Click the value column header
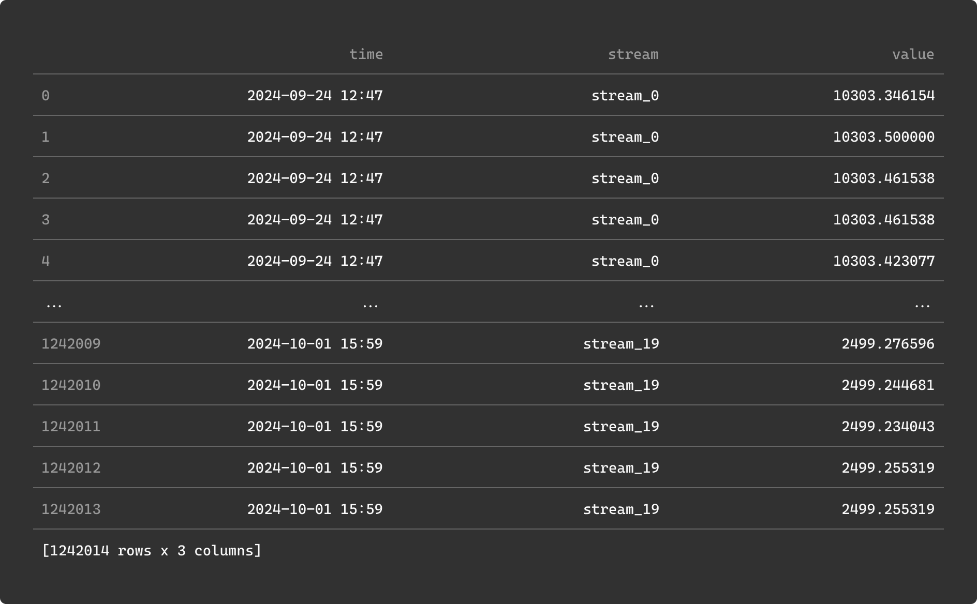The width and height of the screenshot is (977, 604). tap(912, 54)
